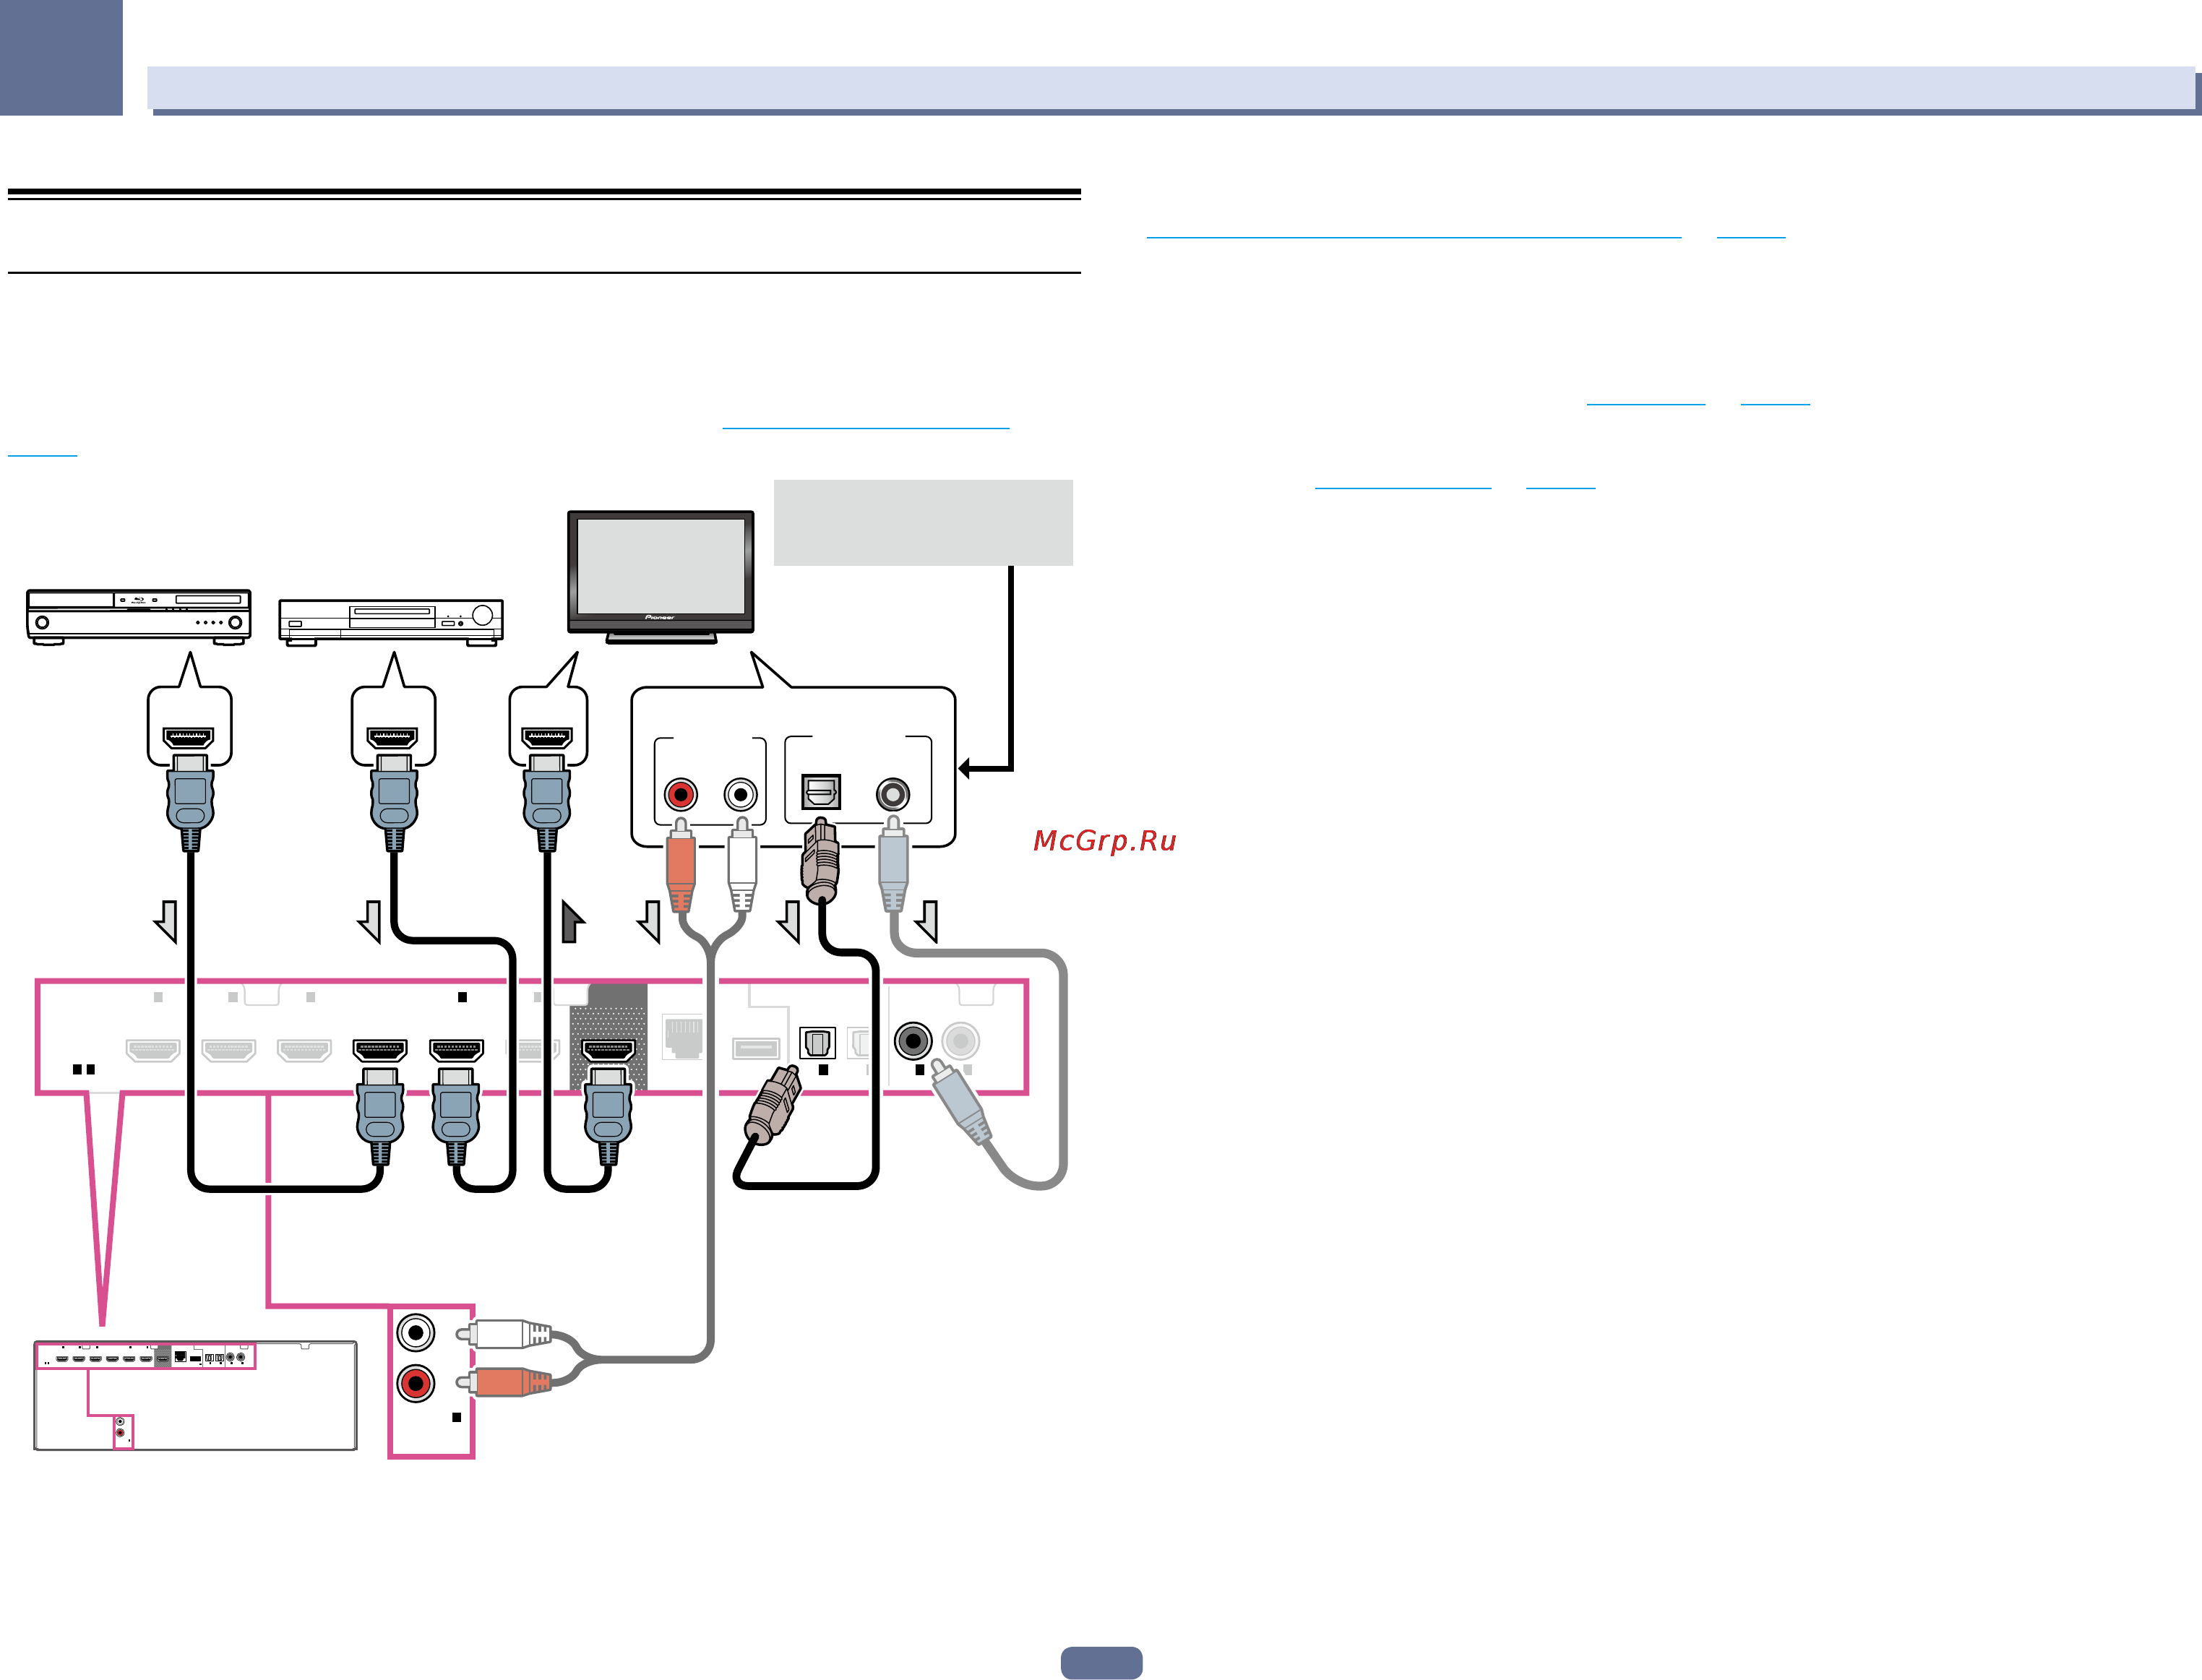
Task: Click white RCA jack in the lower magenta box
Action: click(416, 1333)
